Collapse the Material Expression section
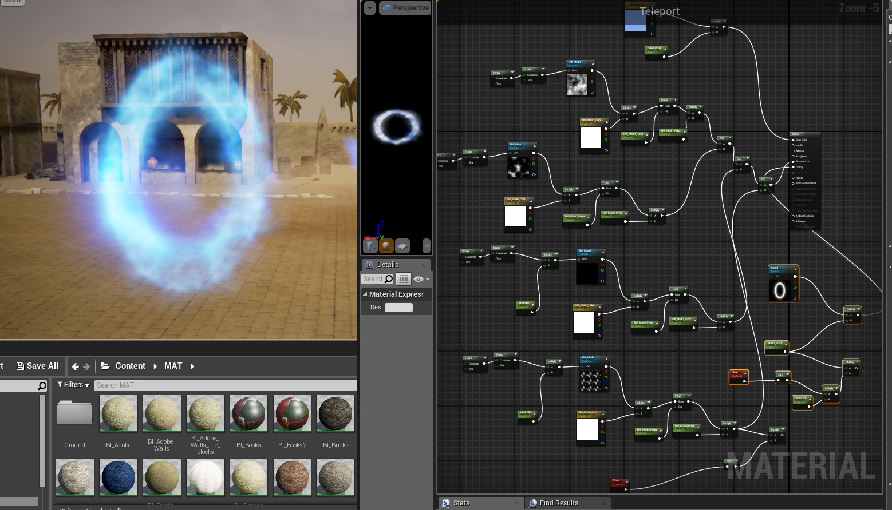 click(x=365, y=294)
